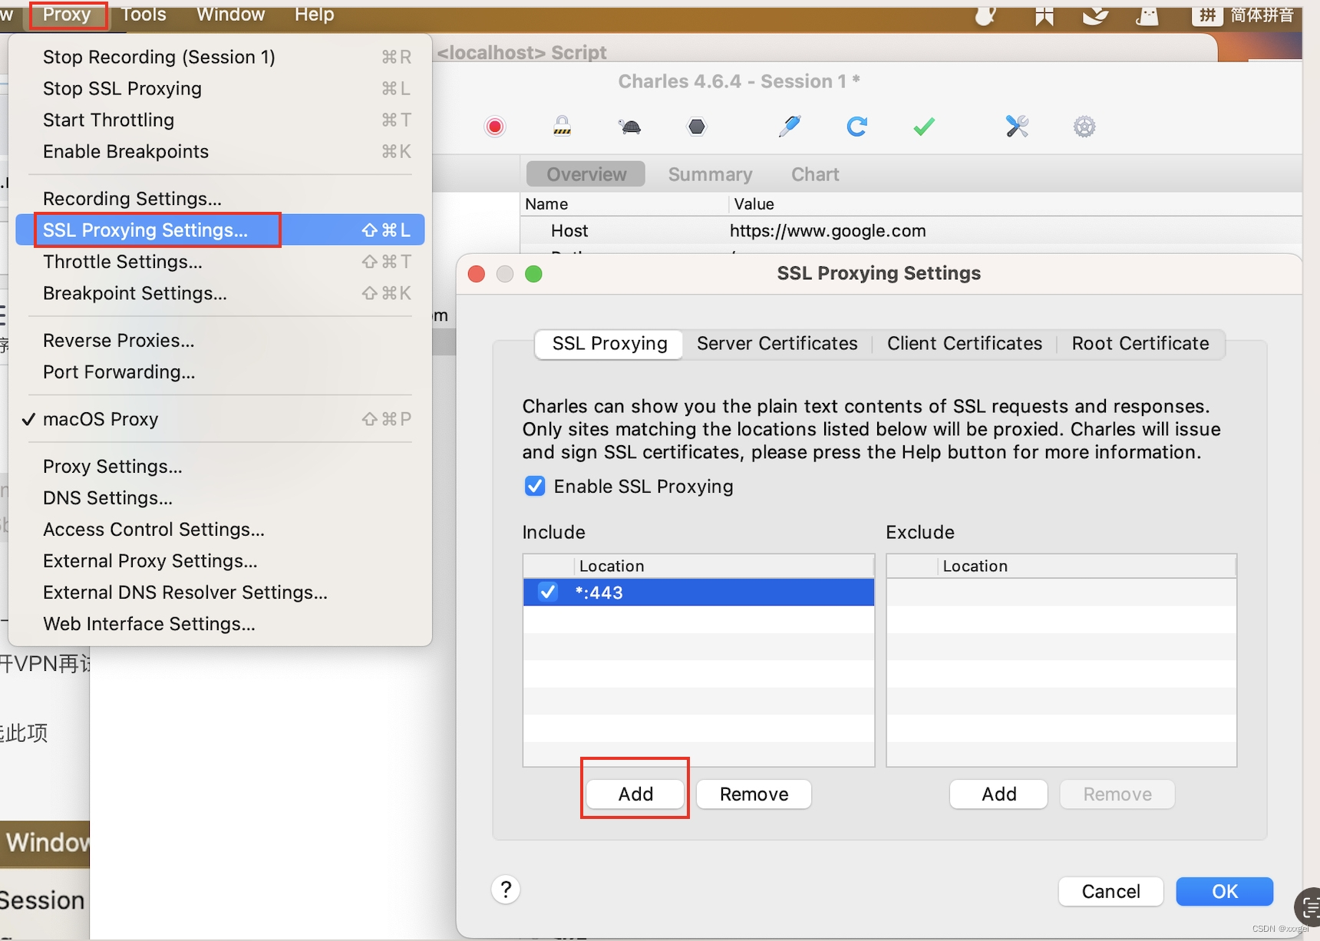This screenshot has height=941, width=1320.
Task: Open the settings gear toolbar icon
Action: pyautogui.click(x=1084, y=126)
